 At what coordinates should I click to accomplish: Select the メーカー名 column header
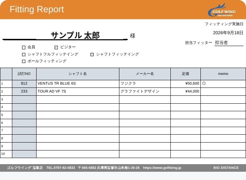coord(145,74)
